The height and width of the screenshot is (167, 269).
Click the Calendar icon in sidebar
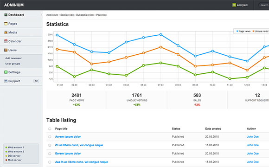6,41
